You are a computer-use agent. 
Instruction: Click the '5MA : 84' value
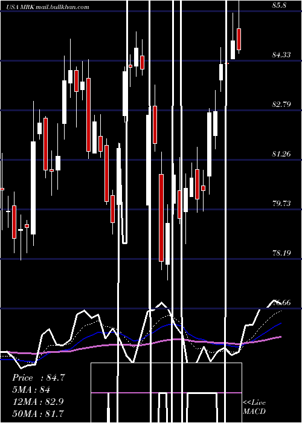(x=31, y=390)
